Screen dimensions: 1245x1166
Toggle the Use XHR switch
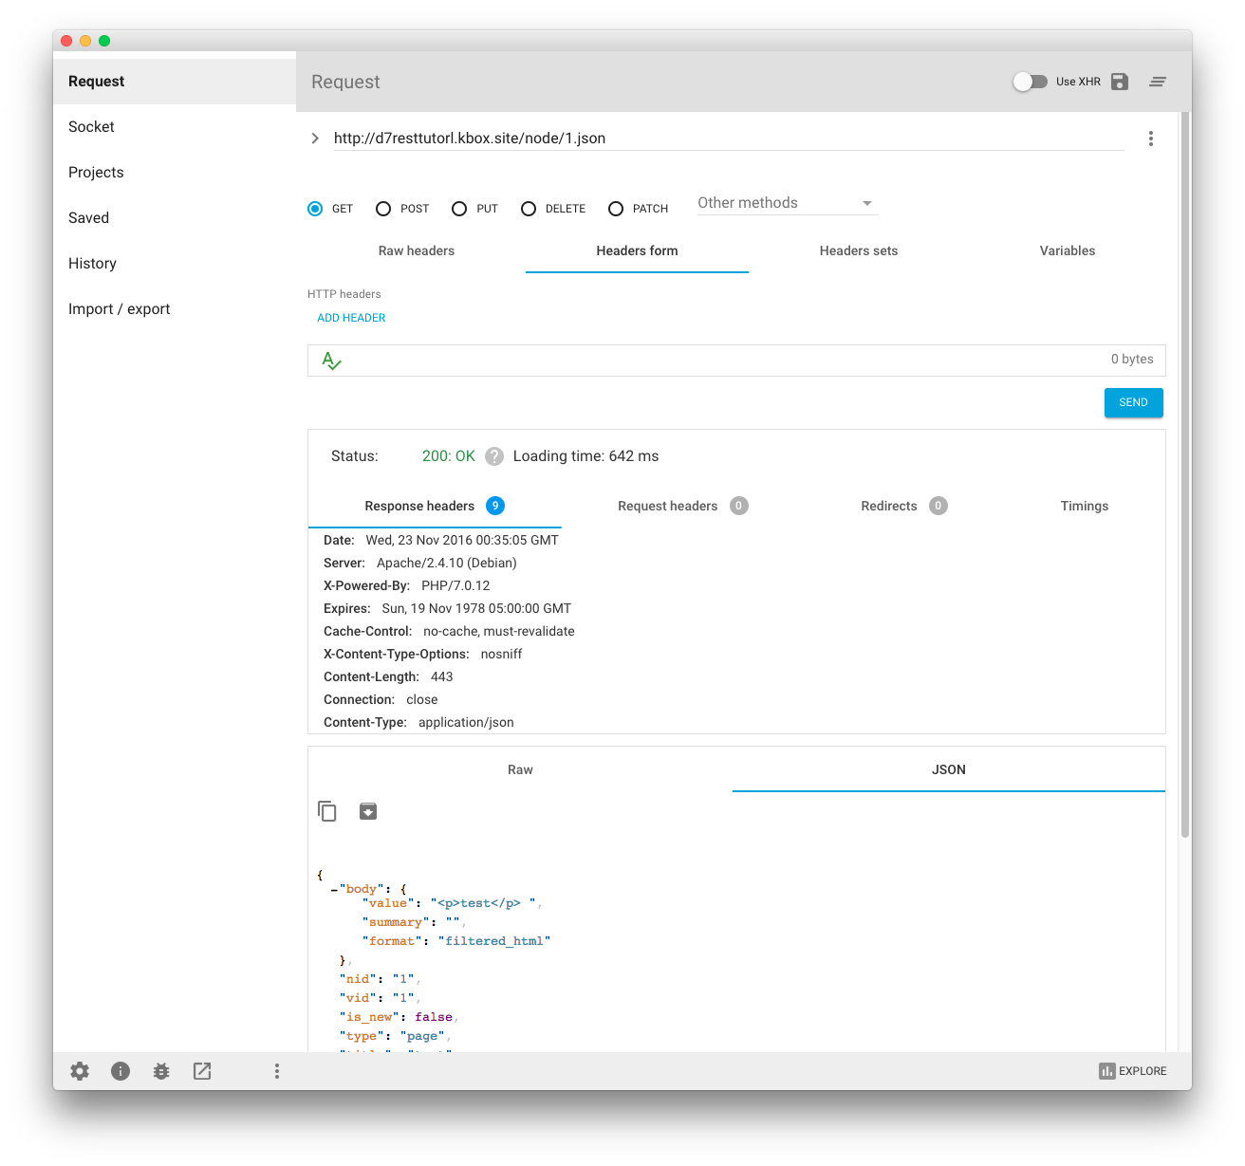1030,82
